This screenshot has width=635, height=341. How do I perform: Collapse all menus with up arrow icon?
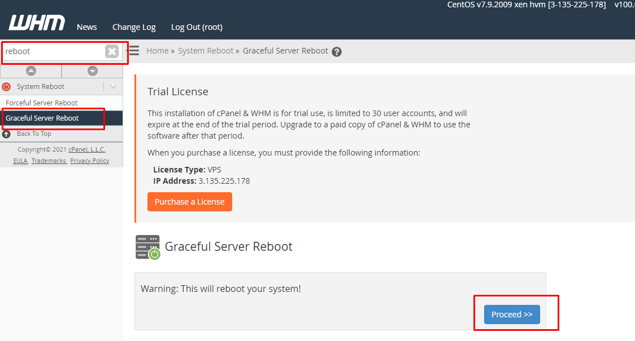[x=31, y=71]
